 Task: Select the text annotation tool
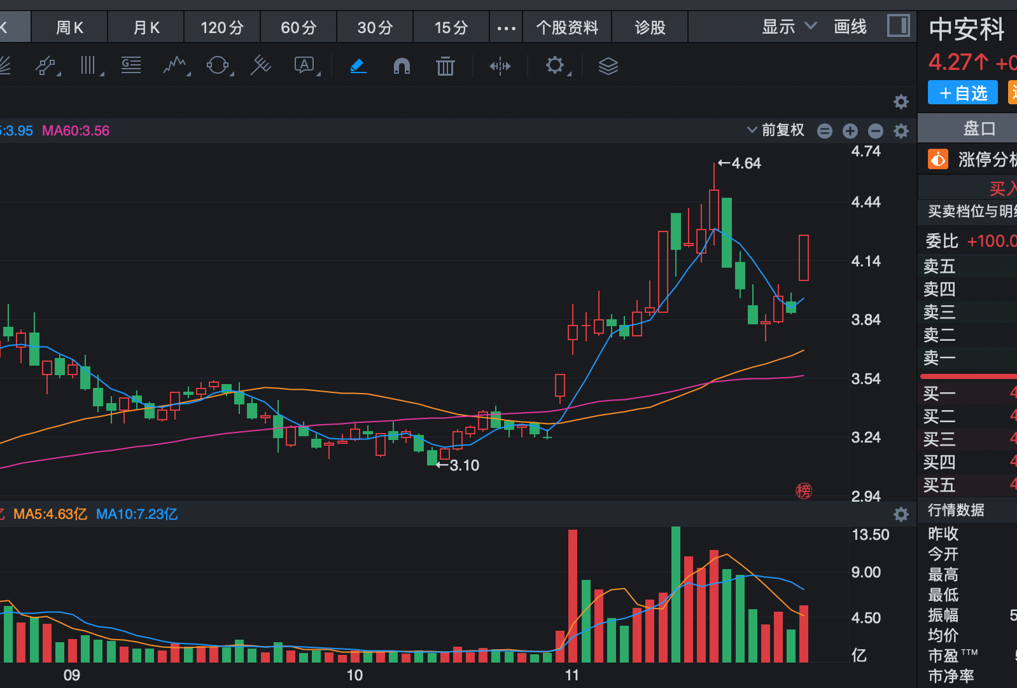[305, 65]
